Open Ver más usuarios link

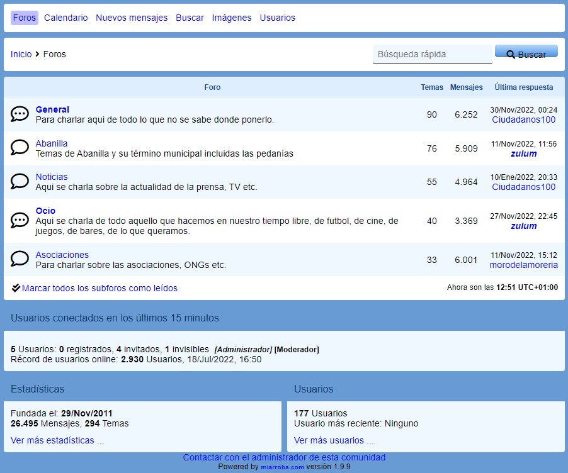[x=334, y=440]
